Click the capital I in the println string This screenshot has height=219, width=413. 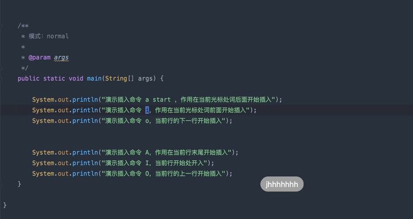coord(147,163)
